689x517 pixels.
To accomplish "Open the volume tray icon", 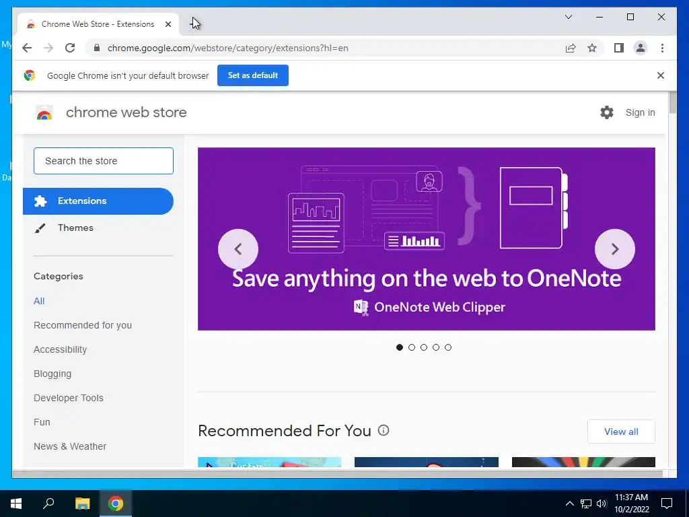I will pyautogui.click(x=602, y=504).
